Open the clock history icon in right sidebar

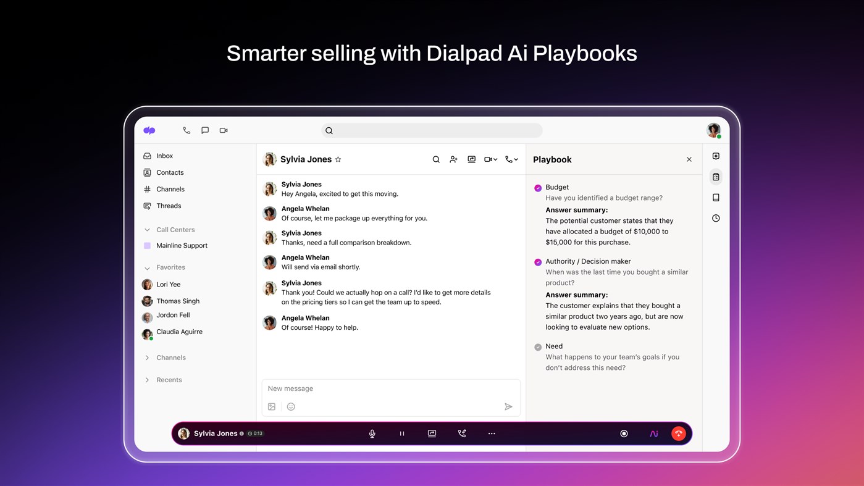point(715,218)
